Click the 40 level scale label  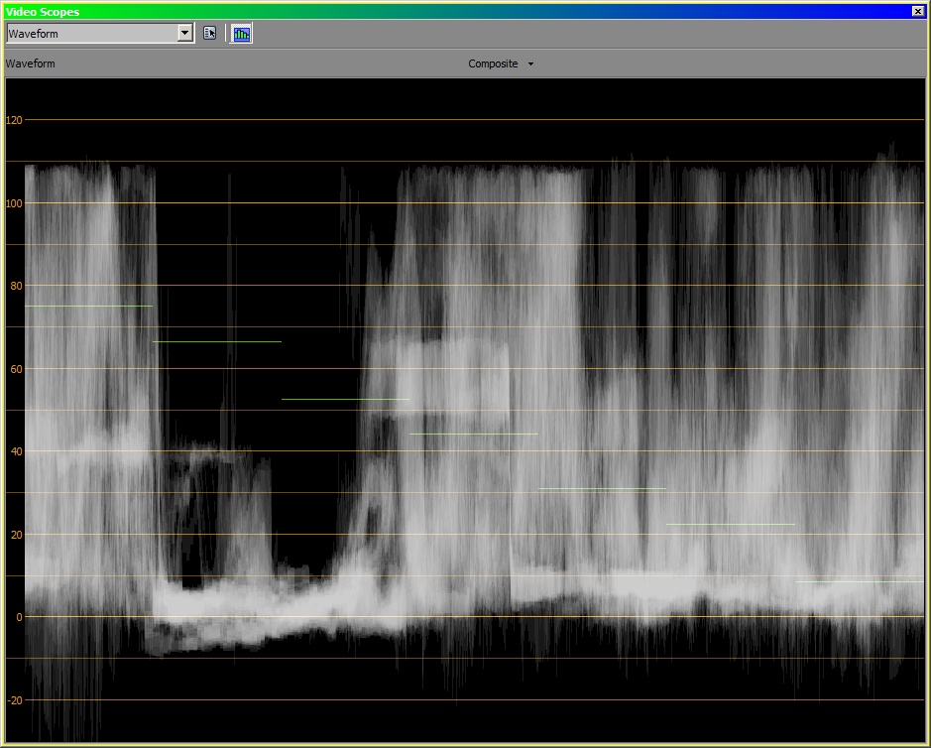point(14,451)
